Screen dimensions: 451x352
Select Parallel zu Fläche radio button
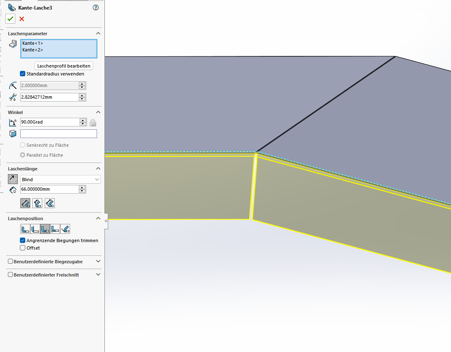pyautogui.click(x=22, y=155)
